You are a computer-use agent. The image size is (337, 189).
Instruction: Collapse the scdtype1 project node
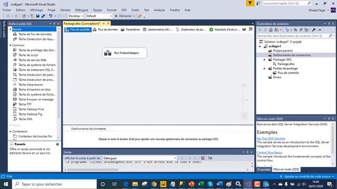pos(260,46)
